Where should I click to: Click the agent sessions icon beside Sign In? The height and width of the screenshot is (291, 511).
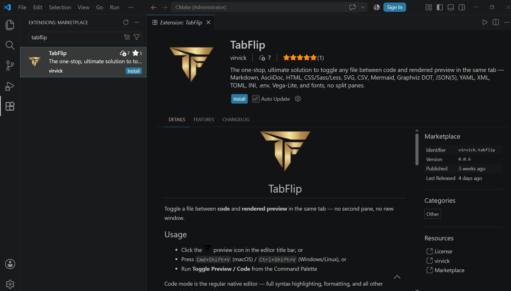tap(377, 7)
